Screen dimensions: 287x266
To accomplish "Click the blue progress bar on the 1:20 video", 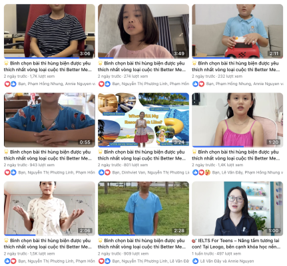I will pos(218,146).
